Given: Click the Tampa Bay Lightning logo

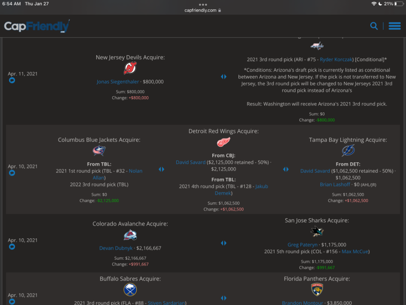Looking at the screenshot, I should pos(348,151).
